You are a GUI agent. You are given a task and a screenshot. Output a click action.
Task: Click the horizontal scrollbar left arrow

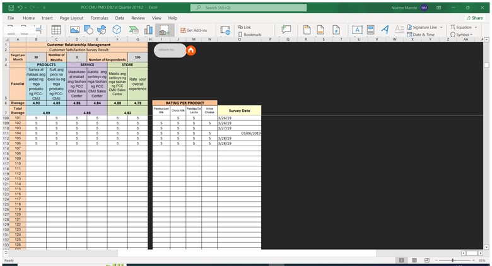click(464, 253)
